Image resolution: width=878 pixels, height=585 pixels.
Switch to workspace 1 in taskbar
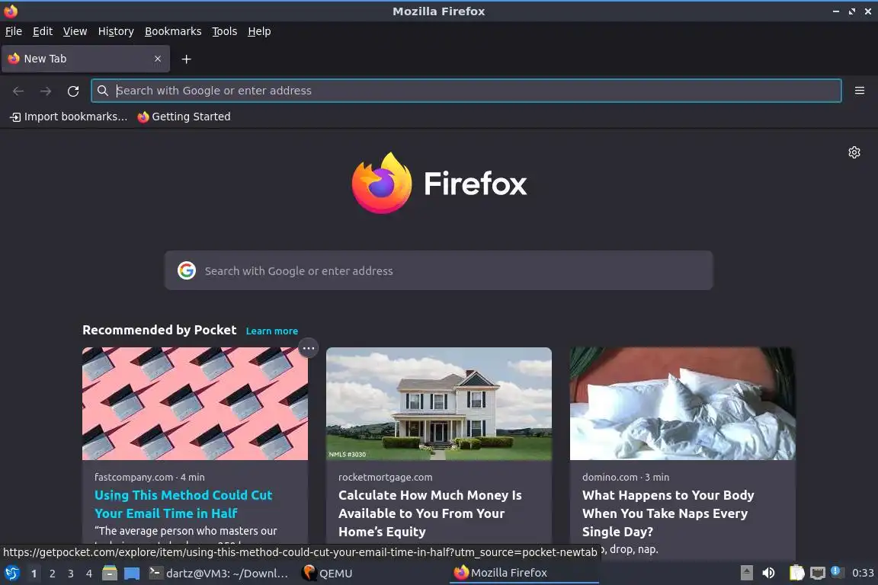(34, 574)
